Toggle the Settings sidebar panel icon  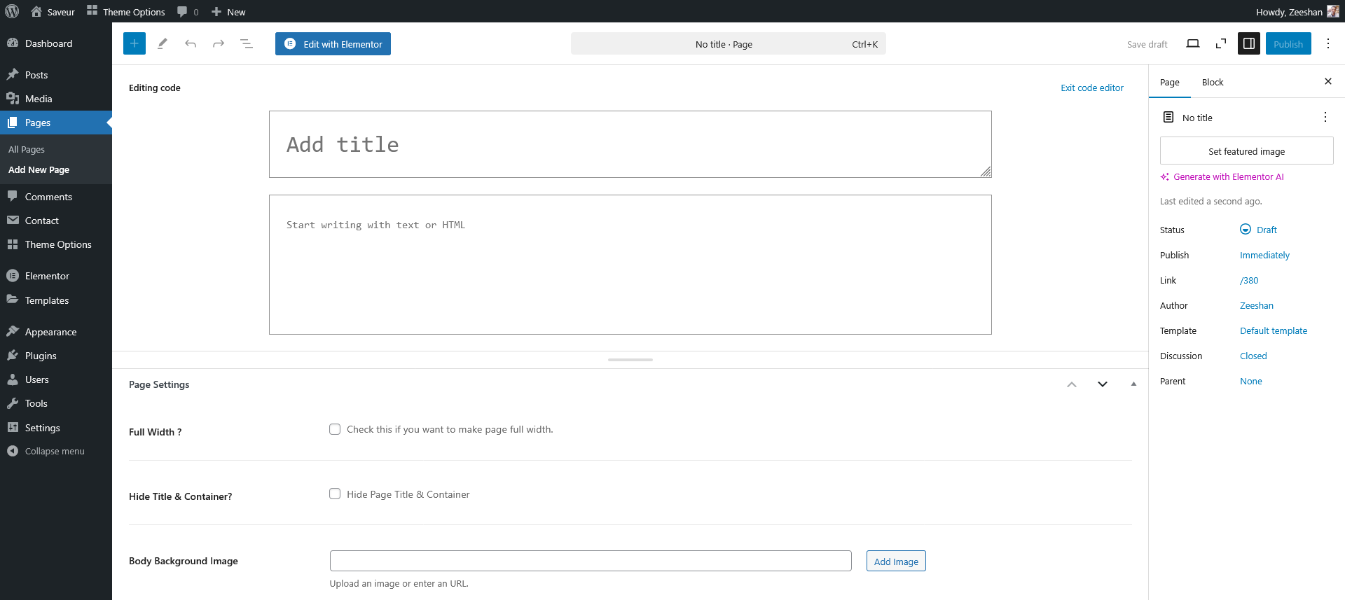click(1249, 43)
